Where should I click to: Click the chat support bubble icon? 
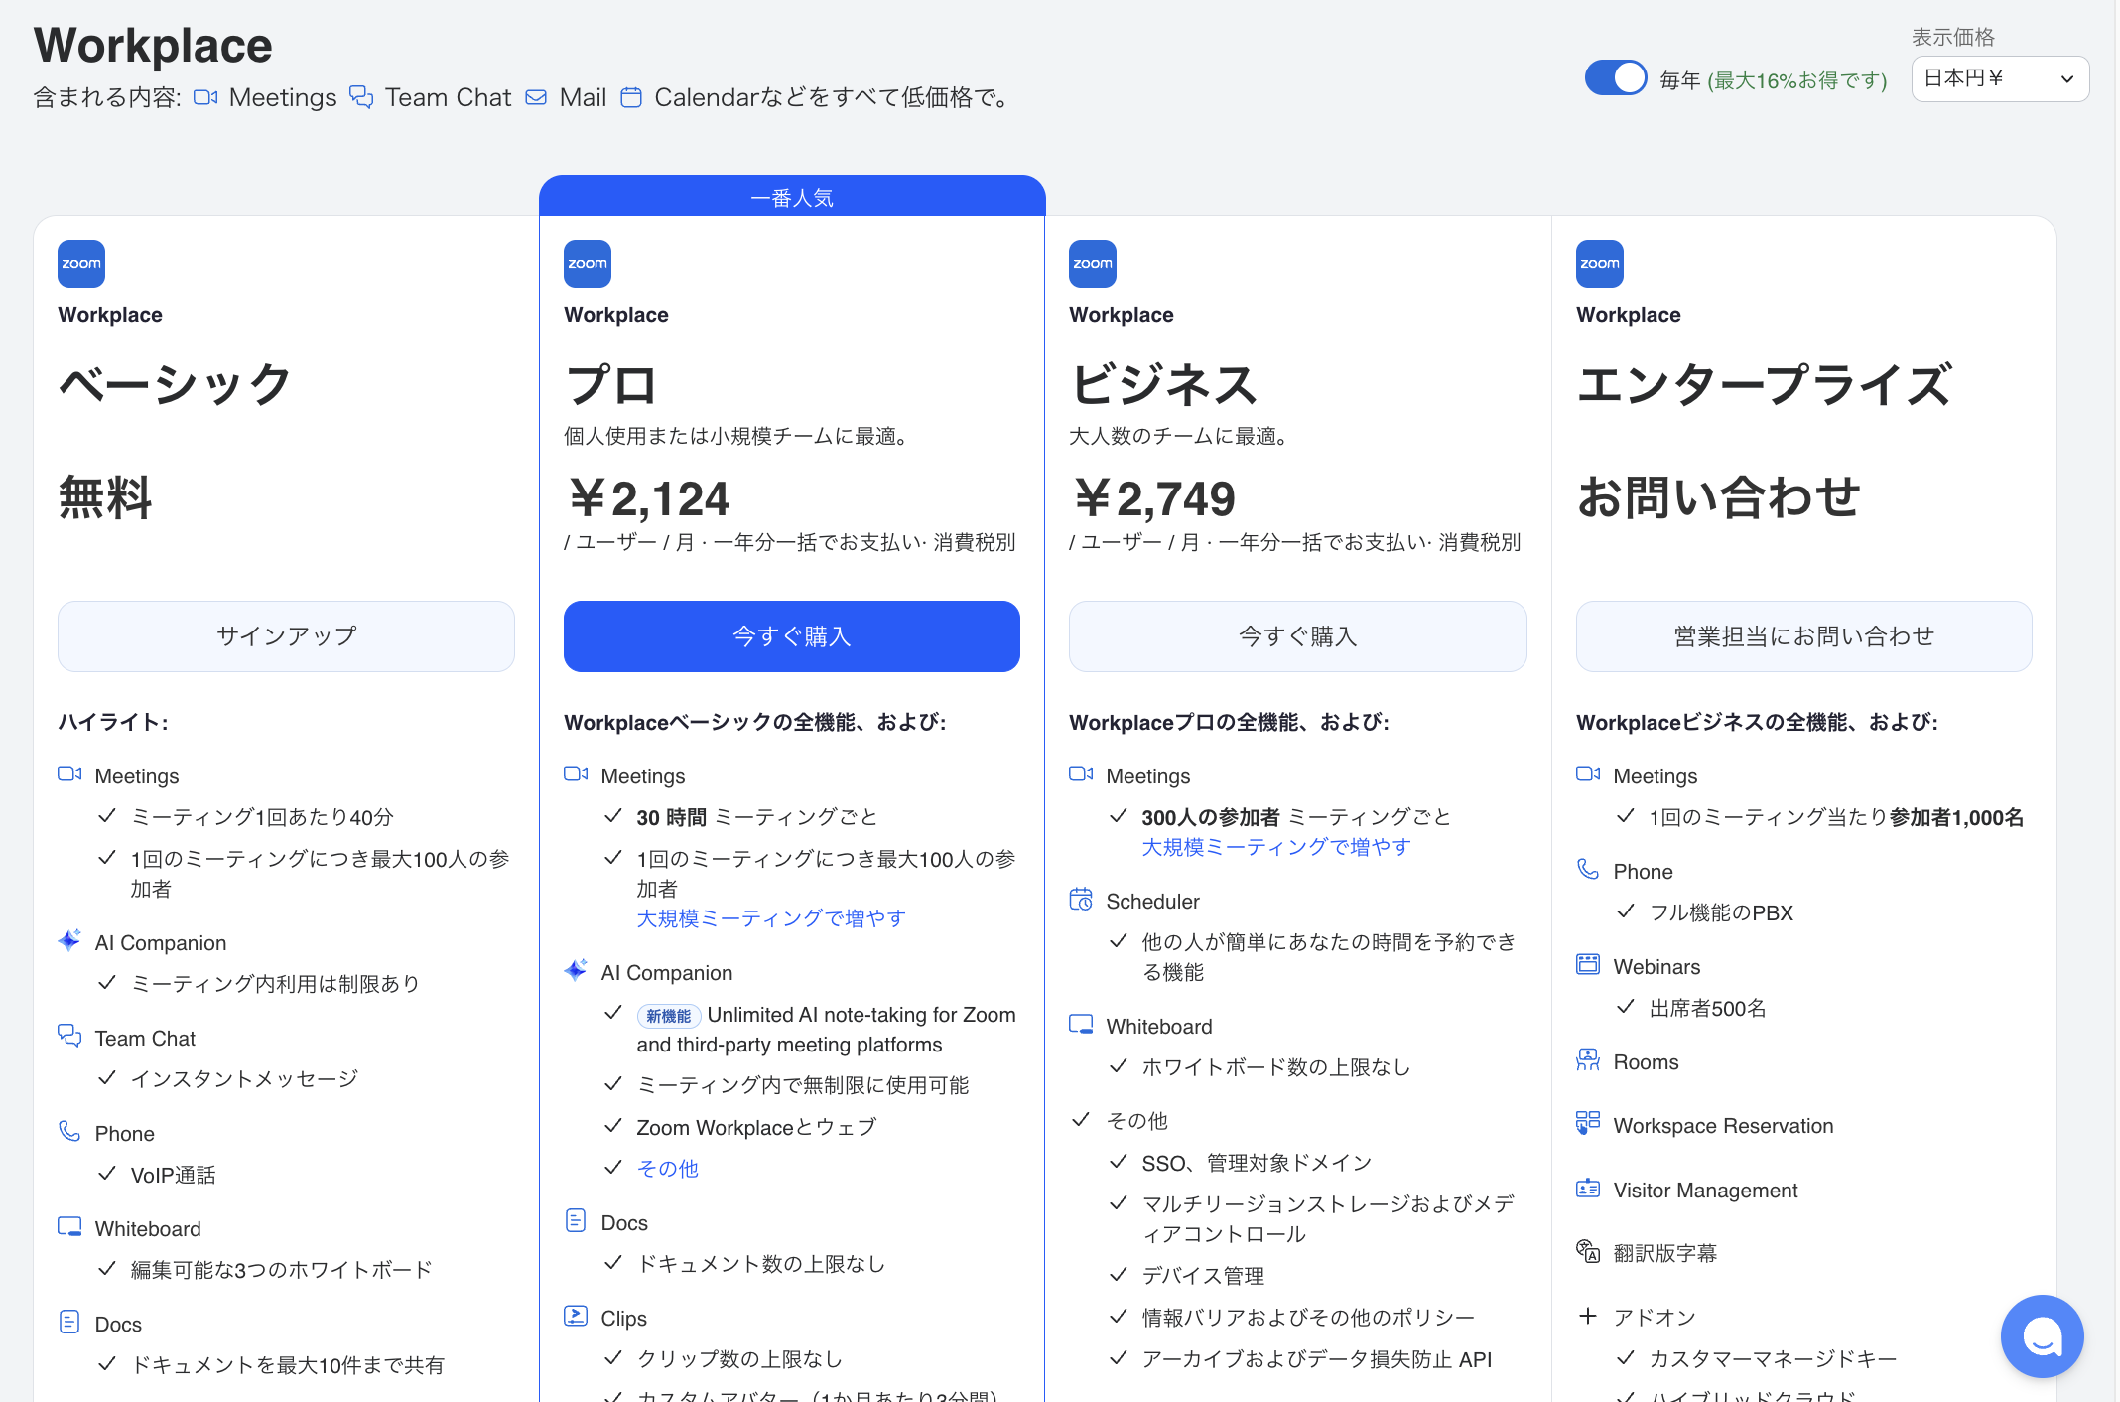2042,1336
